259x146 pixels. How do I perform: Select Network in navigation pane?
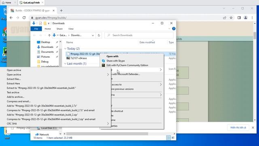coord(44,135)
